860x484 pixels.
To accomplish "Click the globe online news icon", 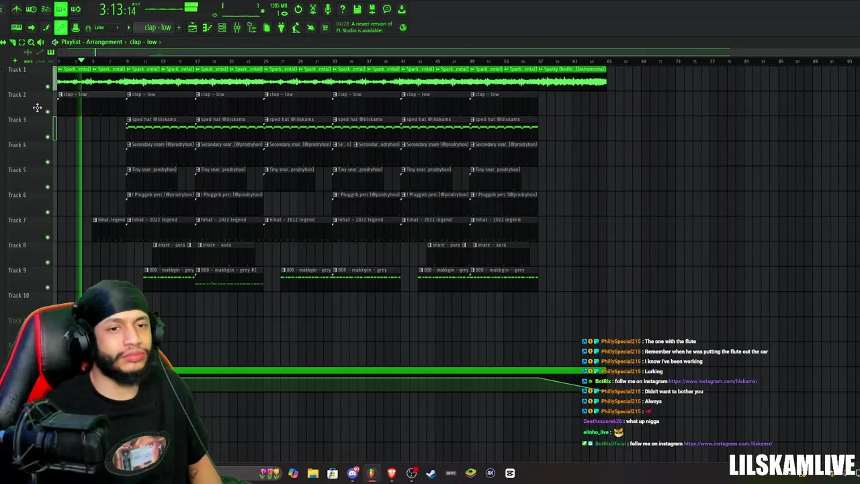I will tap(402, 28).
